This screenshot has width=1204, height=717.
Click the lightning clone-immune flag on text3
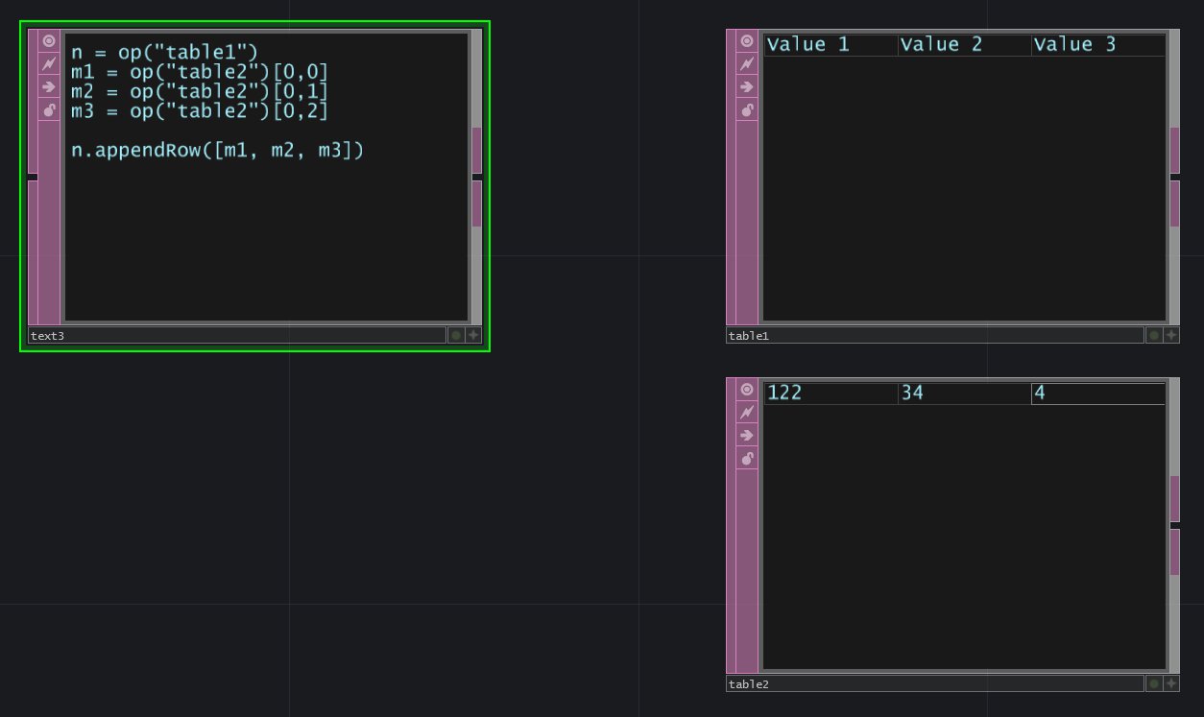49,64
